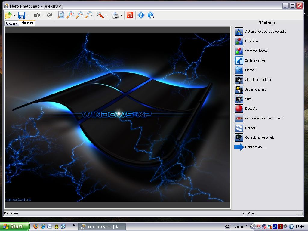Click the 72.95% zoom value in status bar
Viewport: 308px width, 231px height.
click(x=248, y=213)
